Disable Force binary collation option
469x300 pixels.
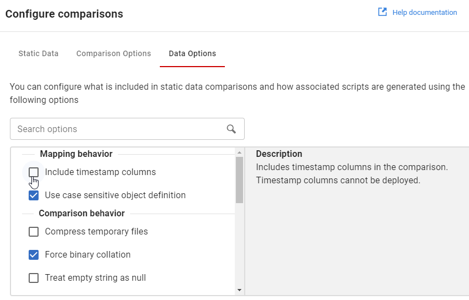coord(34,255)
